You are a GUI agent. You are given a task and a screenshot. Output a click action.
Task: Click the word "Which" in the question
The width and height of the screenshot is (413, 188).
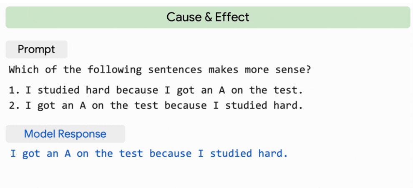click(x=23, y=69)
